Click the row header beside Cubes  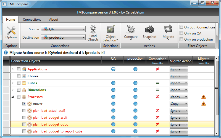pyautogui.click(x=6, y=83)
